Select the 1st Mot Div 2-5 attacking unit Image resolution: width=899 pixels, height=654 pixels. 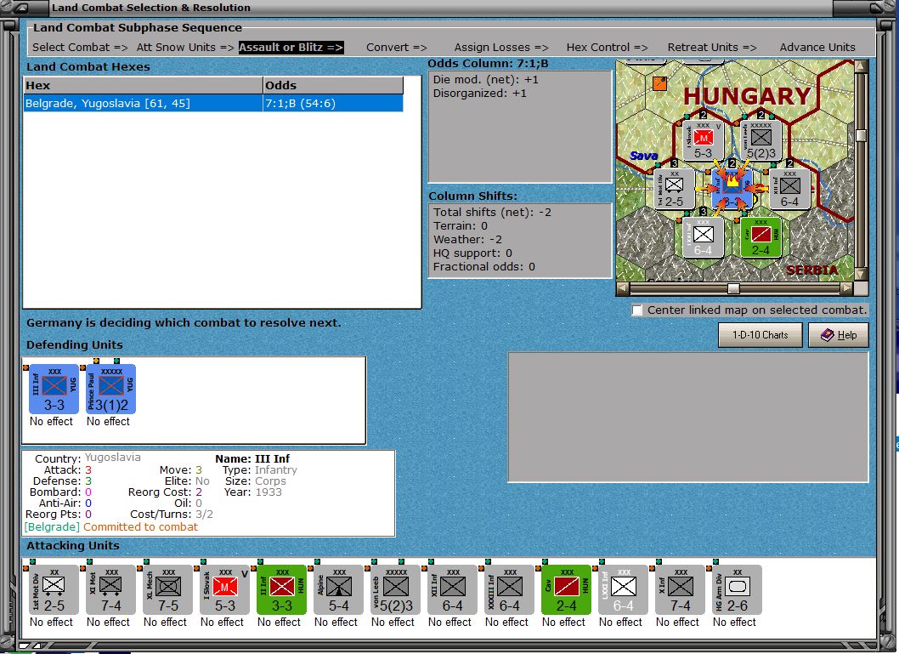(x=54, y=589)
